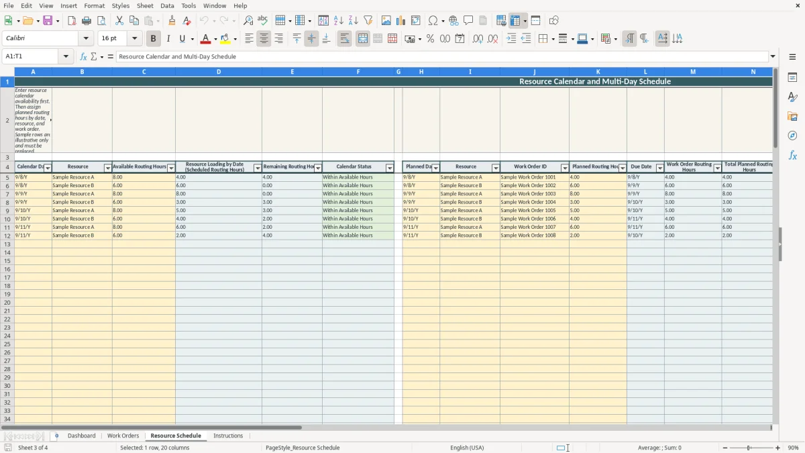Open the Work Order ID filter dropdown
The width and height of the screenshot is (805, 453).
click(x=565, y=168)
